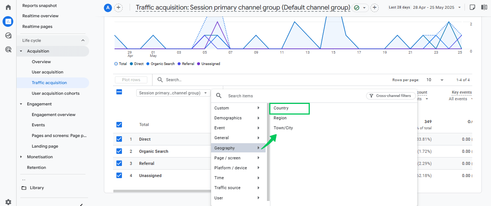This screenshot has height=206, width=491.
Task: Click the 'A' all users segment badge
Action: (108, 8)
